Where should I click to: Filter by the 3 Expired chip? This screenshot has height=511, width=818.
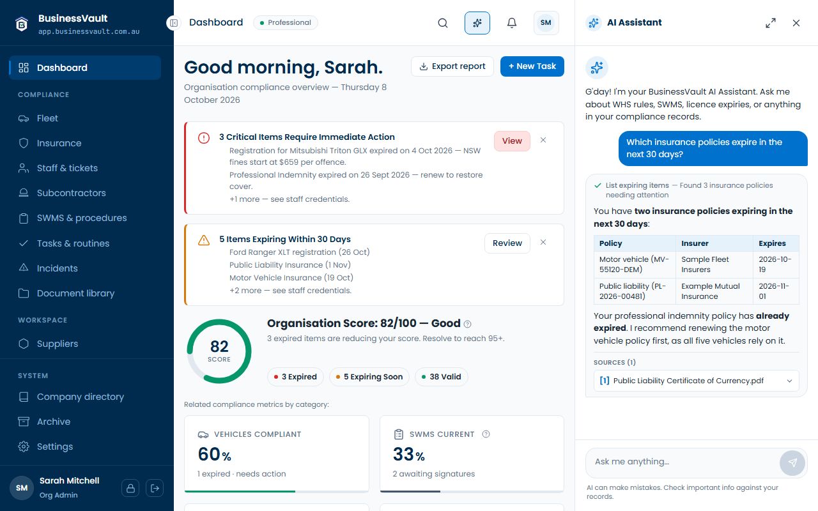296,377
